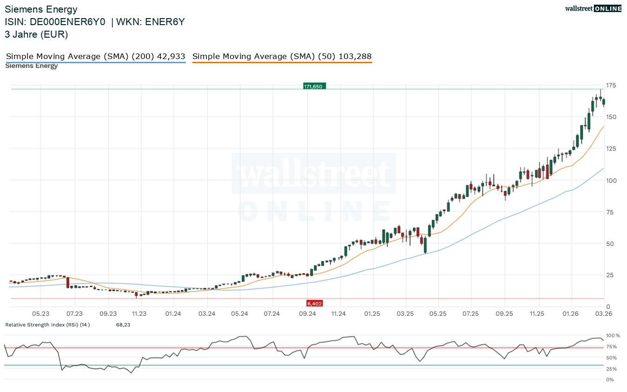Viewport: 627px width, 392px height.
Task: Open the 3 Jahre (EUR) timeframe label
Action: click(36, 34)
